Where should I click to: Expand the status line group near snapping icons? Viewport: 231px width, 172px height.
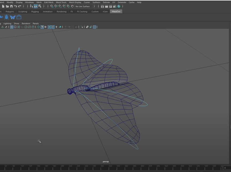tap(44, 6)
